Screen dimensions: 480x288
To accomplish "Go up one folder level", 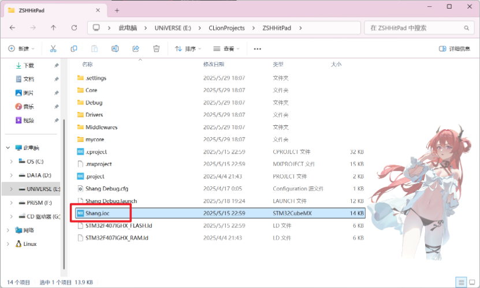I will point(53,28).
